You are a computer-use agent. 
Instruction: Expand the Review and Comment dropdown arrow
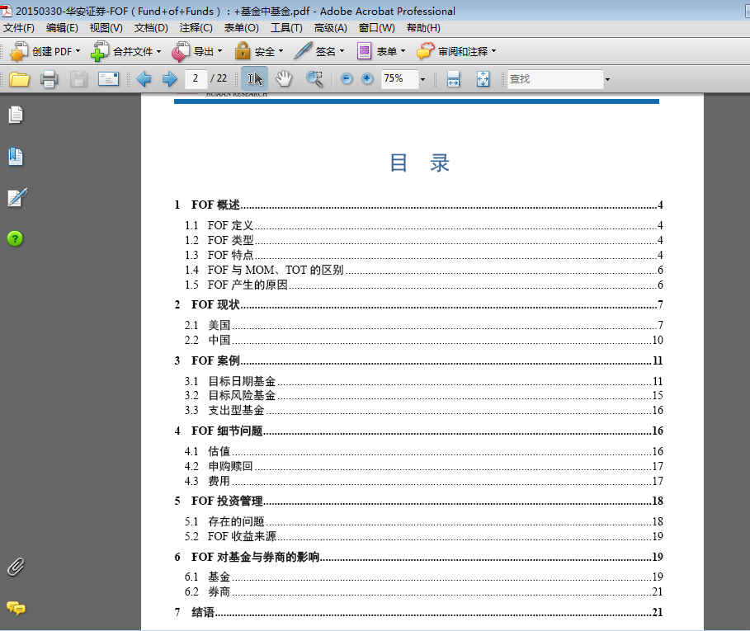coord(494,50)
